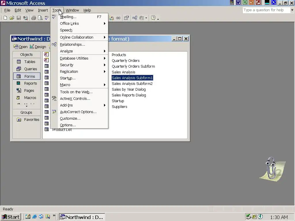This screenshot has width=295, height=221.
Task: Choose ActiveX Controls... menu entry
Action: click(x=79, y=99)
